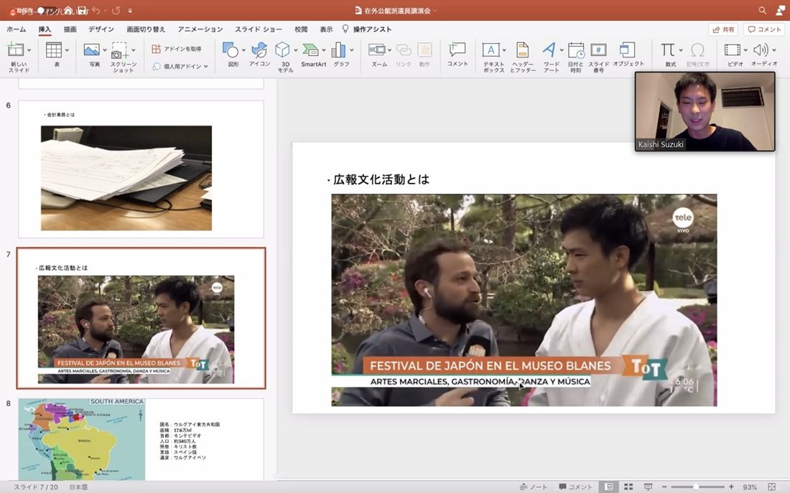Adjust the zoom slider handle
This screenshot has width=790, height=493.
point(696,487)
